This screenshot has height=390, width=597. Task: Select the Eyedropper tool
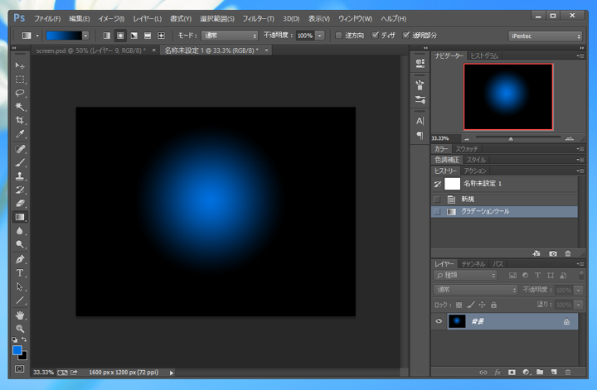point(20,134)
